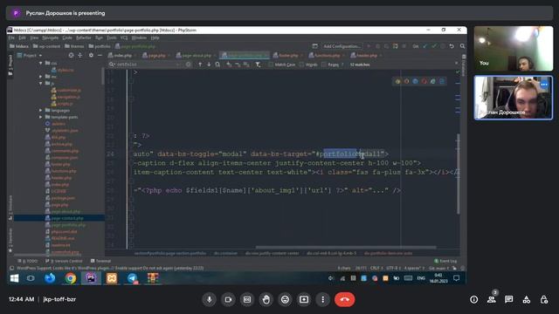Open the Version Control tool window tab
The image size is (559, 314).
coord(64,261)
